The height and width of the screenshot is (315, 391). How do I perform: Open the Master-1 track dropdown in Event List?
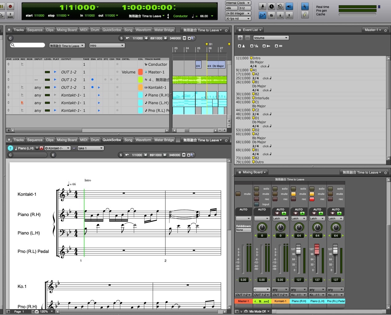click(373, 30)
